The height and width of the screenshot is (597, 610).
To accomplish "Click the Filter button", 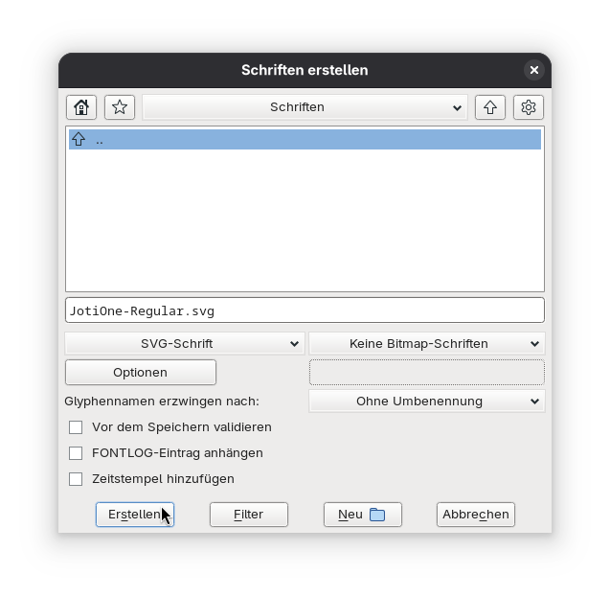I will tap(249, 515).
